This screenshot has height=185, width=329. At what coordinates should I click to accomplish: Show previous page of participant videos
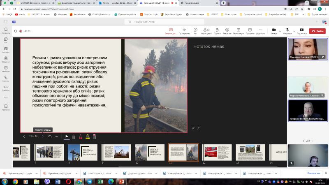304,141
